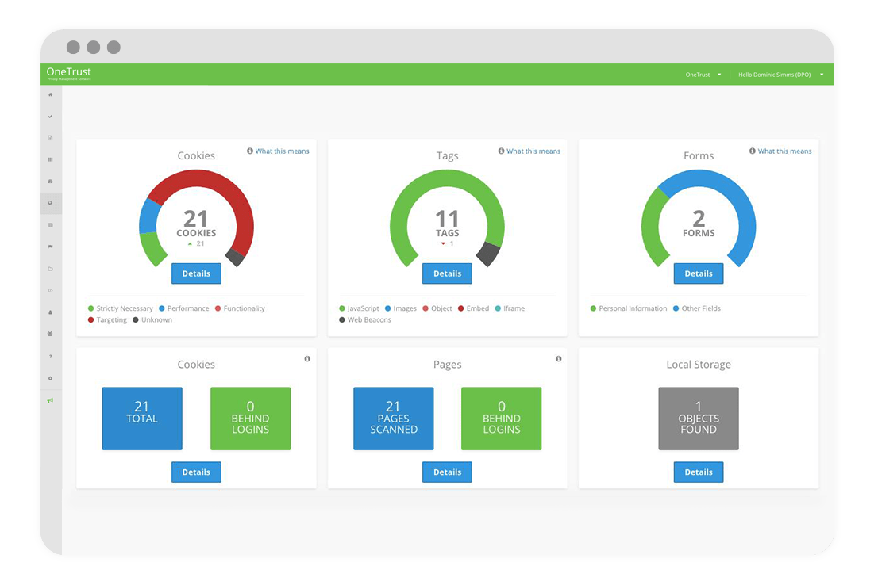Toggle the Performance legend item

(x=183, y=308)
